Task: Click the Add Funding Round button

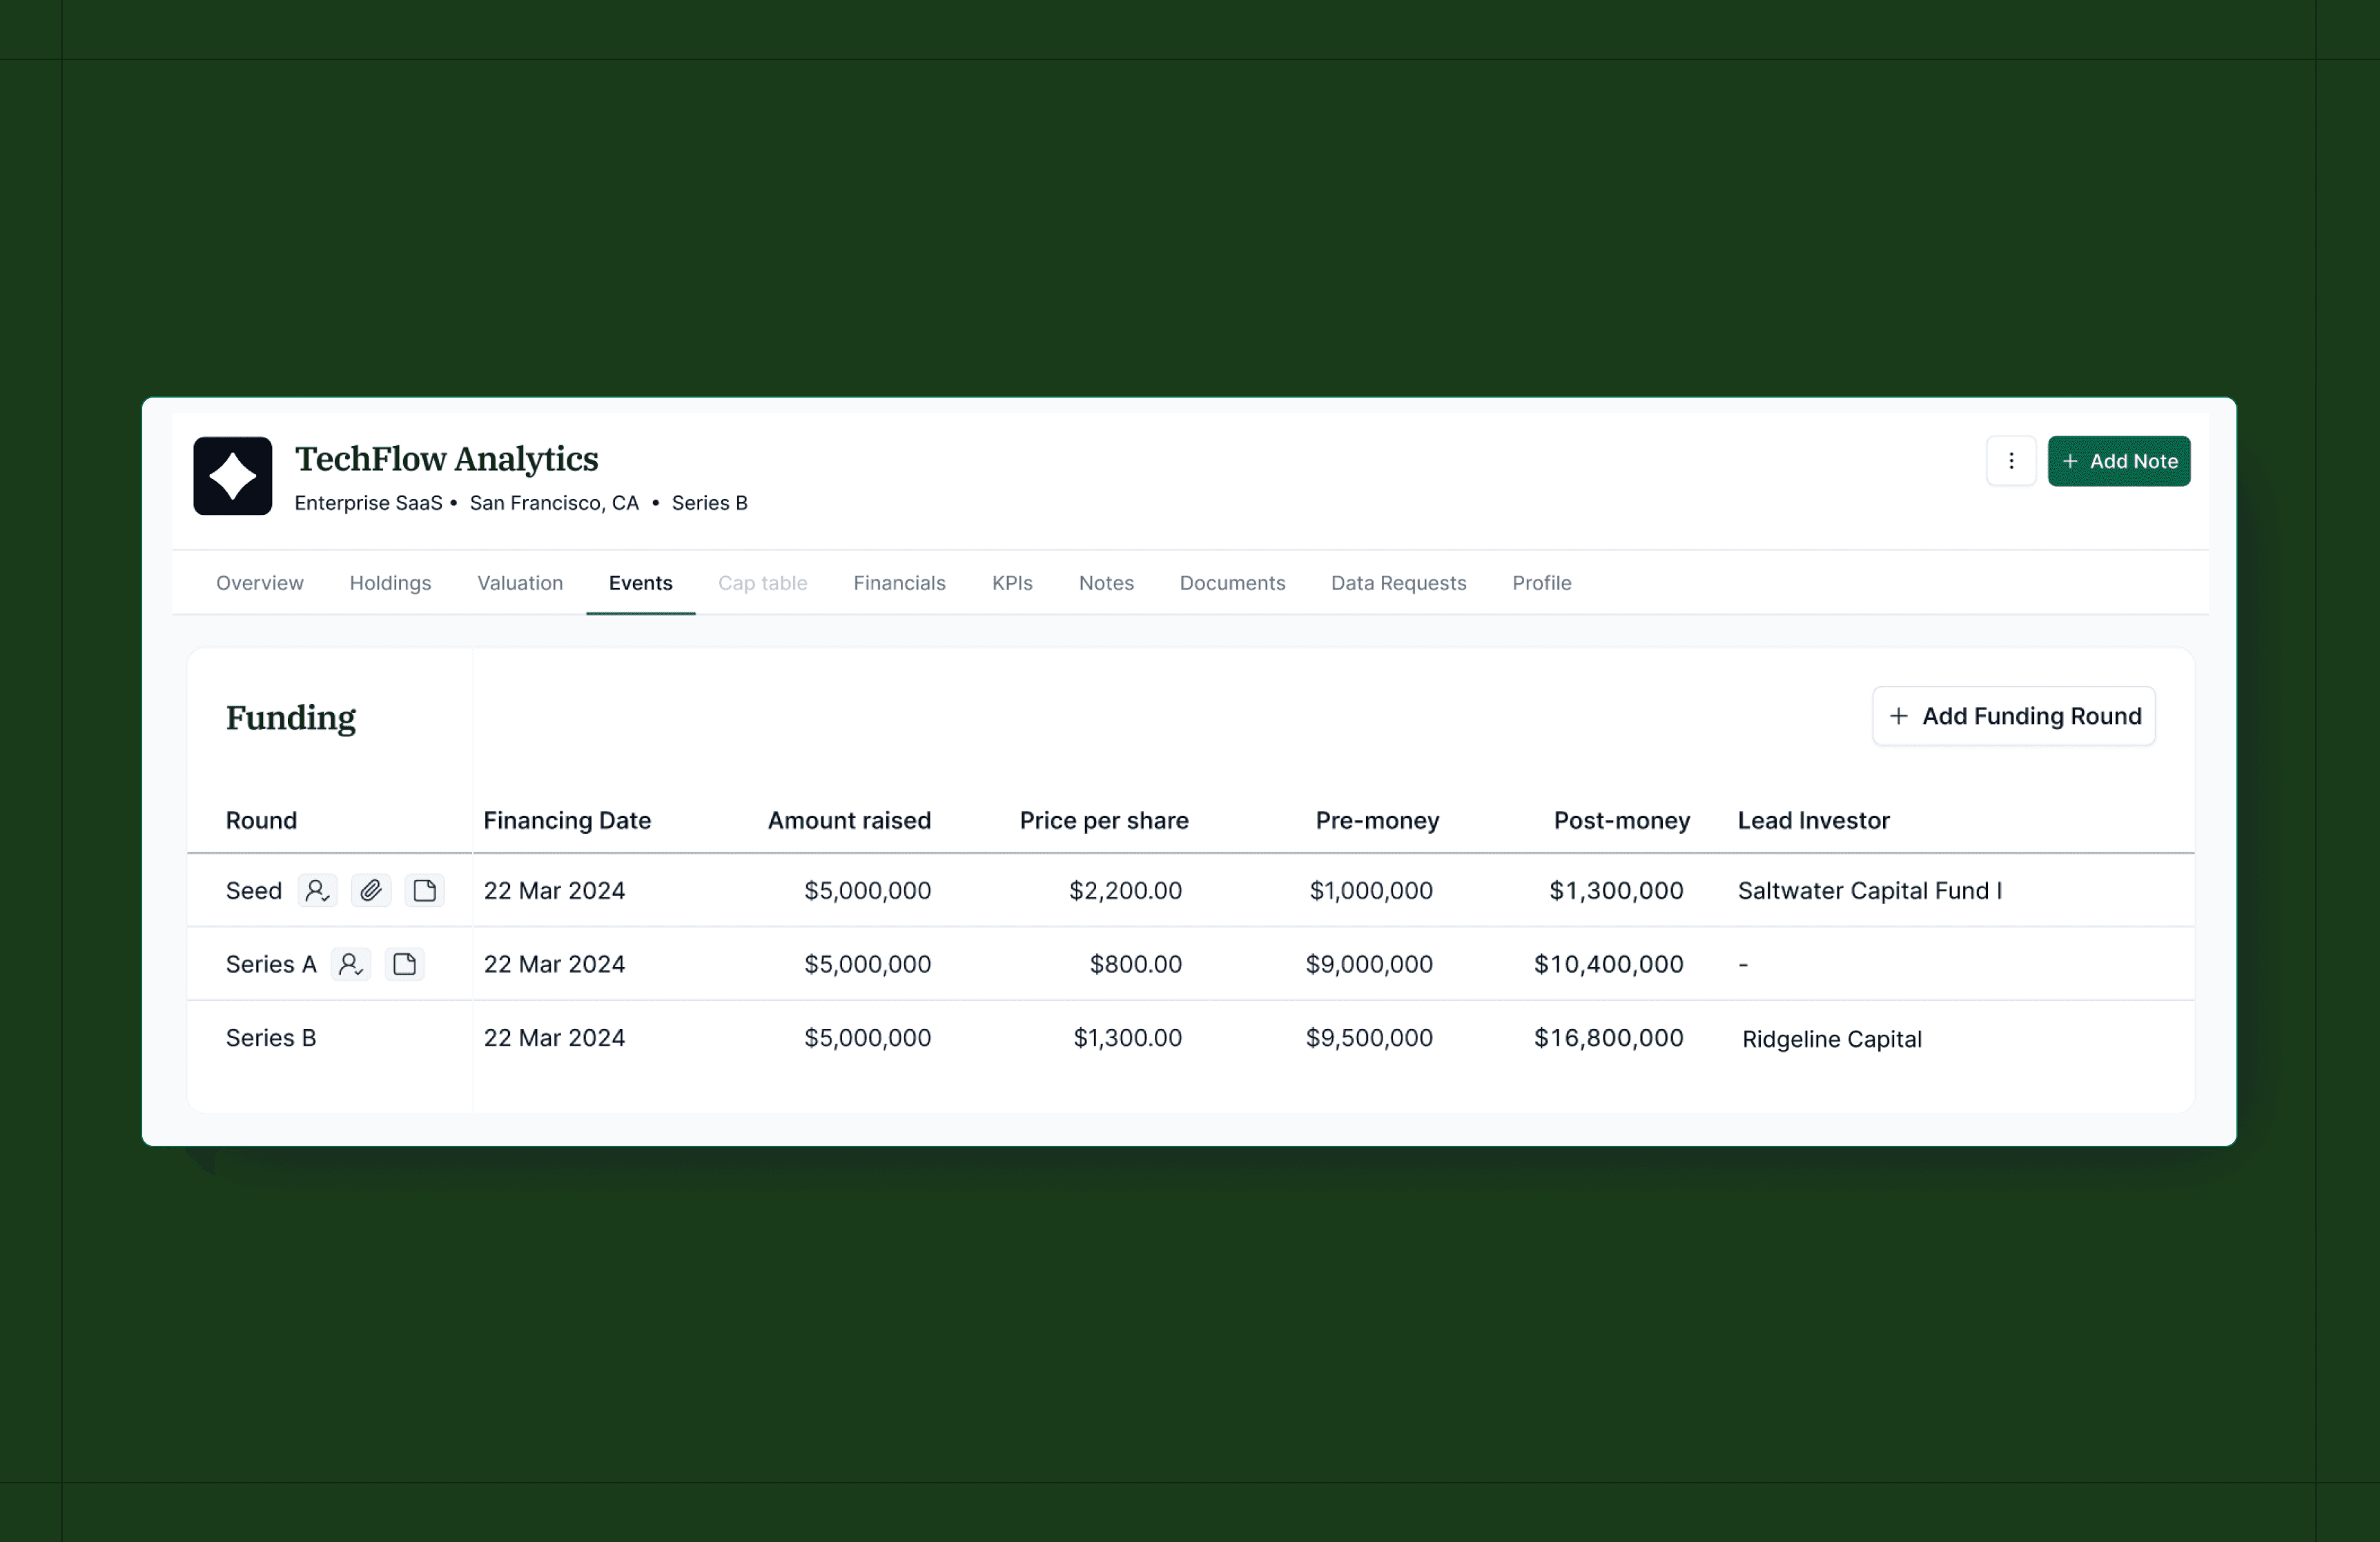Action: pos(2013,716)
